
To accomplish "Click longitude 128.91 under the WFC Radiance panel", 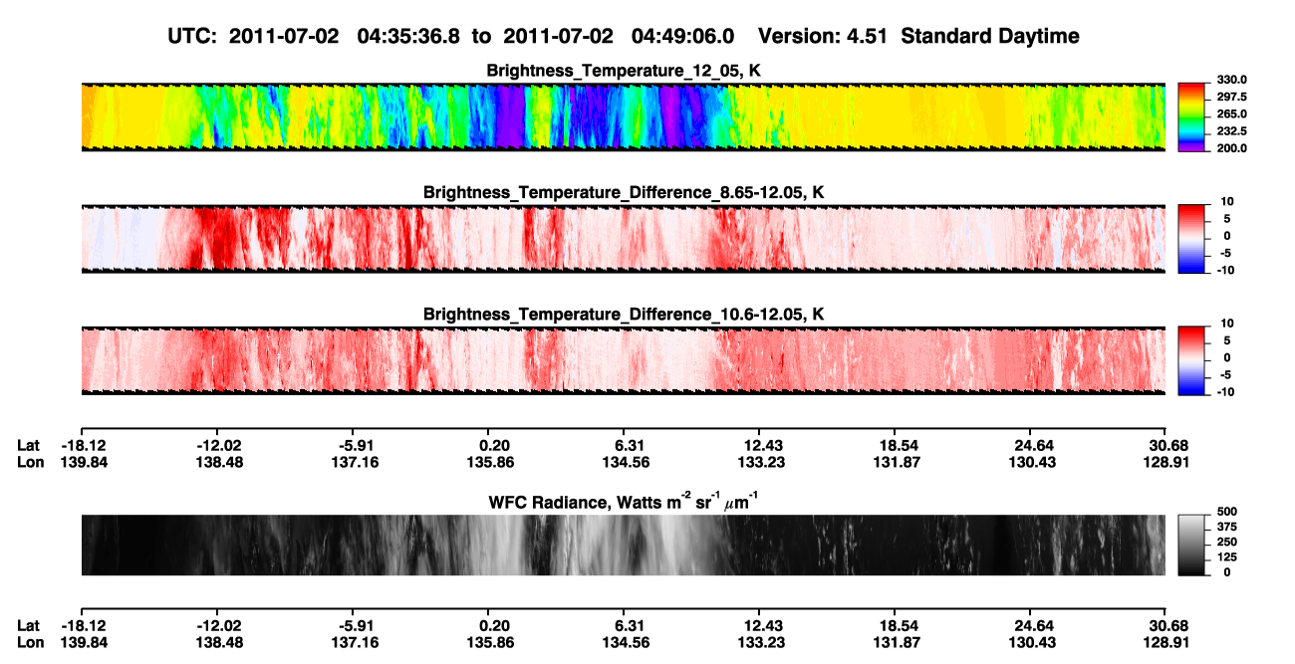I will pyautogui.click(x=1167, y=643).
